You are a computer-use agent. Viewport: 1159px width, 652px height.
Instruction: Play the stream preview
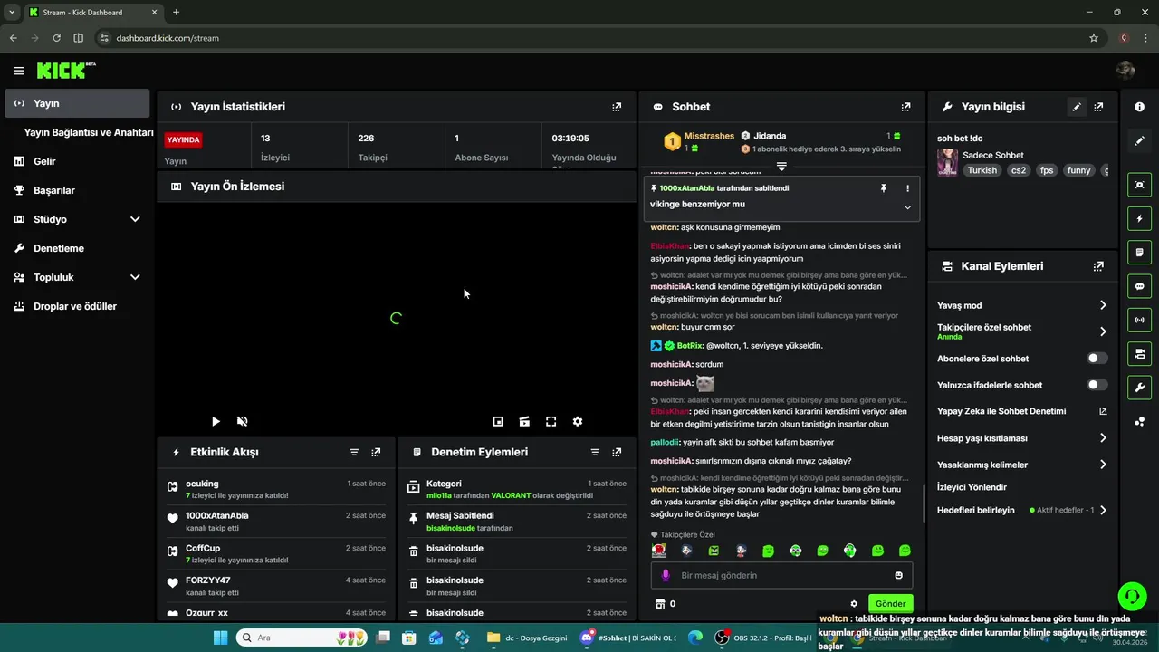216,421
